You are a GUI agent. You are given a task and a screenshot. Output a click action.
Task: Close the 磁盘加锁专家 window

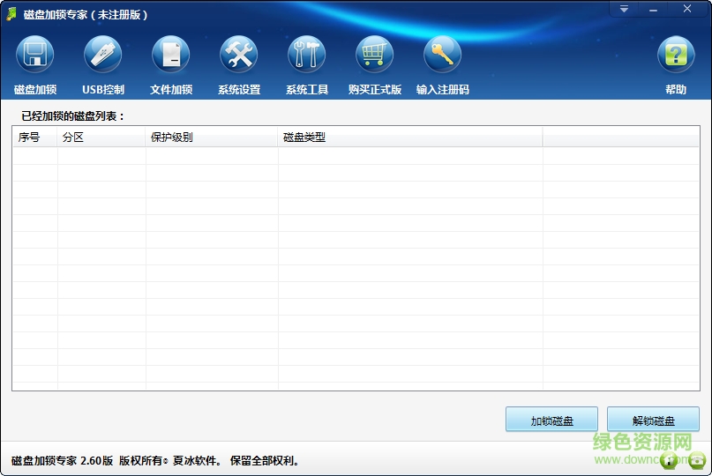pos(687,9)
